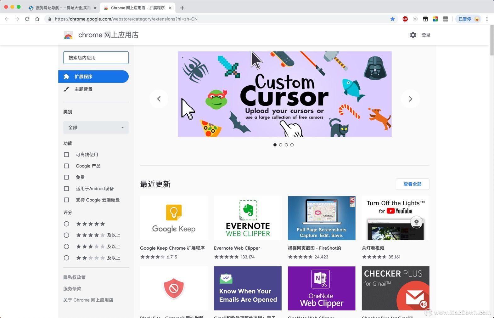Image resolution: width=494 pixels, height=318 pixels.
Task: Open new tab with plus button
Action: 182,8
